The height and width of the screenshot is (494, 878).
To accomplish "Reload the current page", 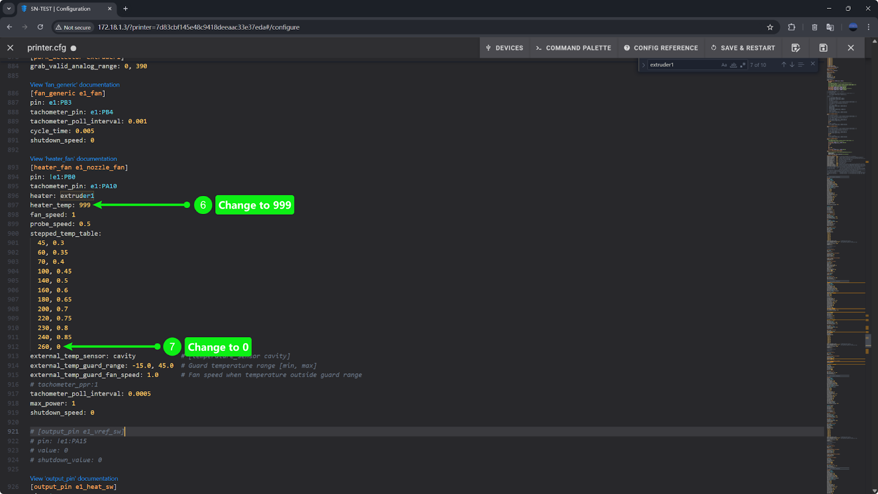I will 40,27.
